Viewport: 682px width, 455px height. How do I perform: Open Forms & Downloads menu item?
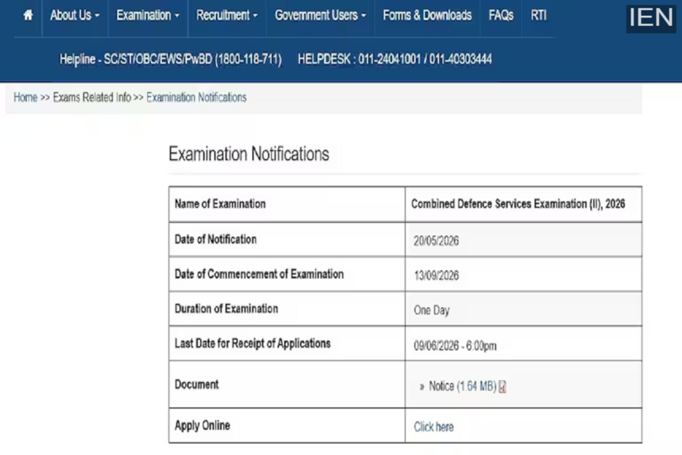(427, 16)
